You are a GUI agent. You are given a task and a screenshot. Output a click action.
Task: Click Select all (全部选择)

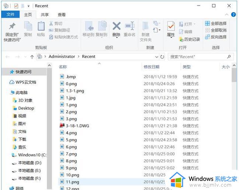click(x=216, y=24)
